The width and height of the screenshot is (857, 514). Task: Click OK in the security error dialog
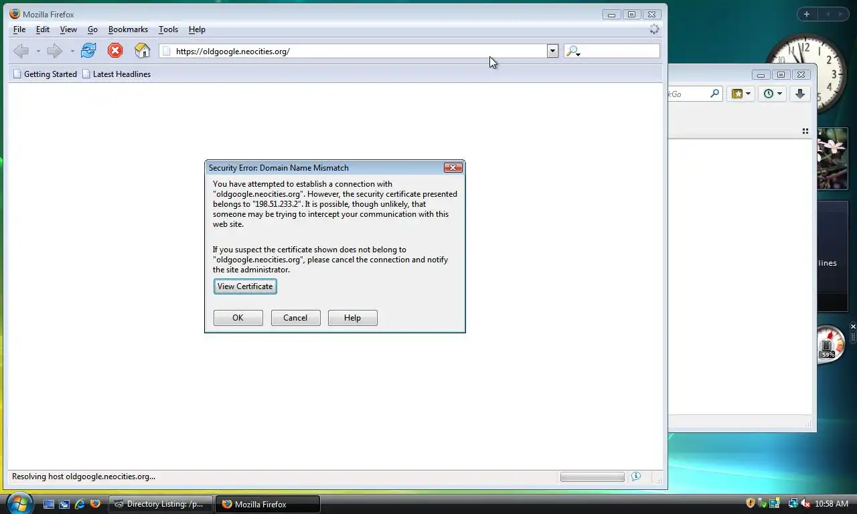tap(238, 318)
